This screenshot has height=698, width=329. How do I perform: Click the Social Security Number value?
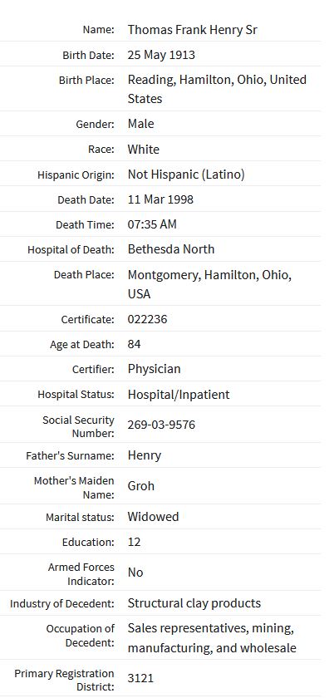(x=161, y=425)
